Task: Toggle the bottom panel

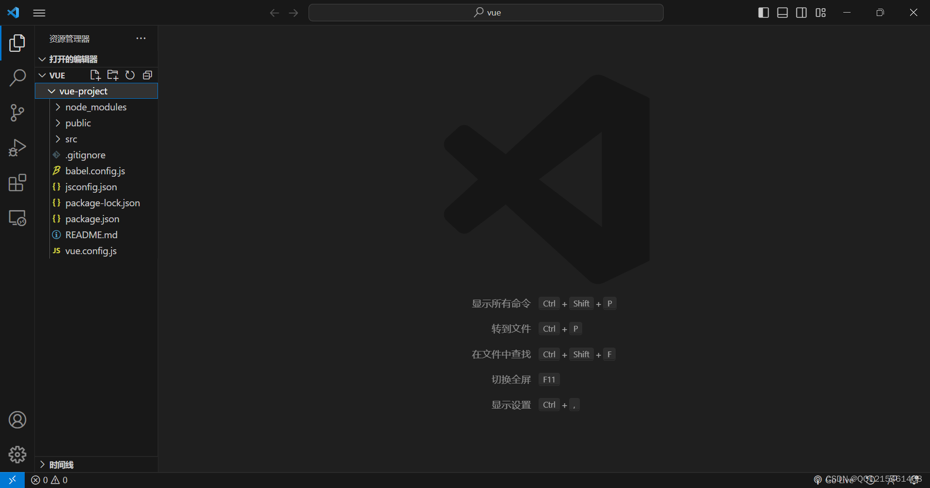Action: pos(782,13)
